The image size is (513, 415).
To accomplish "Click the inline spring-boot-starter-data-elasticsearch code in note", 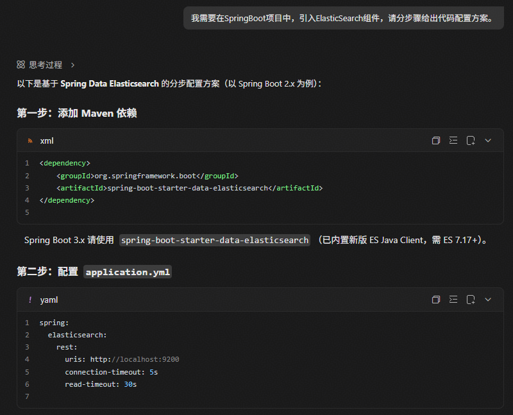I will pyautogui.click(x=215, y=241).
